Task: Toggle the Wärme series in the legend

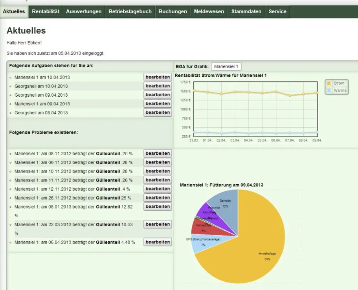Action: click(x=337, y=90)
